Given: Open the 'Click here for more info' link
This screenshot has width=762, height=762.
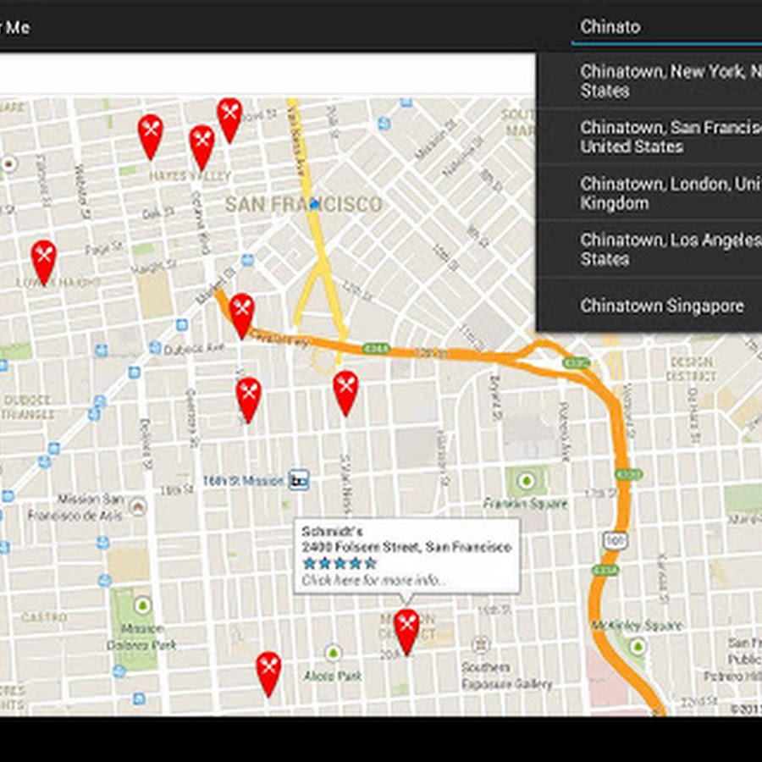Looking at the screenshot, I should click(372, 580).
